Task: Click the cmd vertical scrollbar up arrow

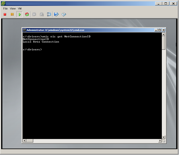Action: (x=164, y=34)
